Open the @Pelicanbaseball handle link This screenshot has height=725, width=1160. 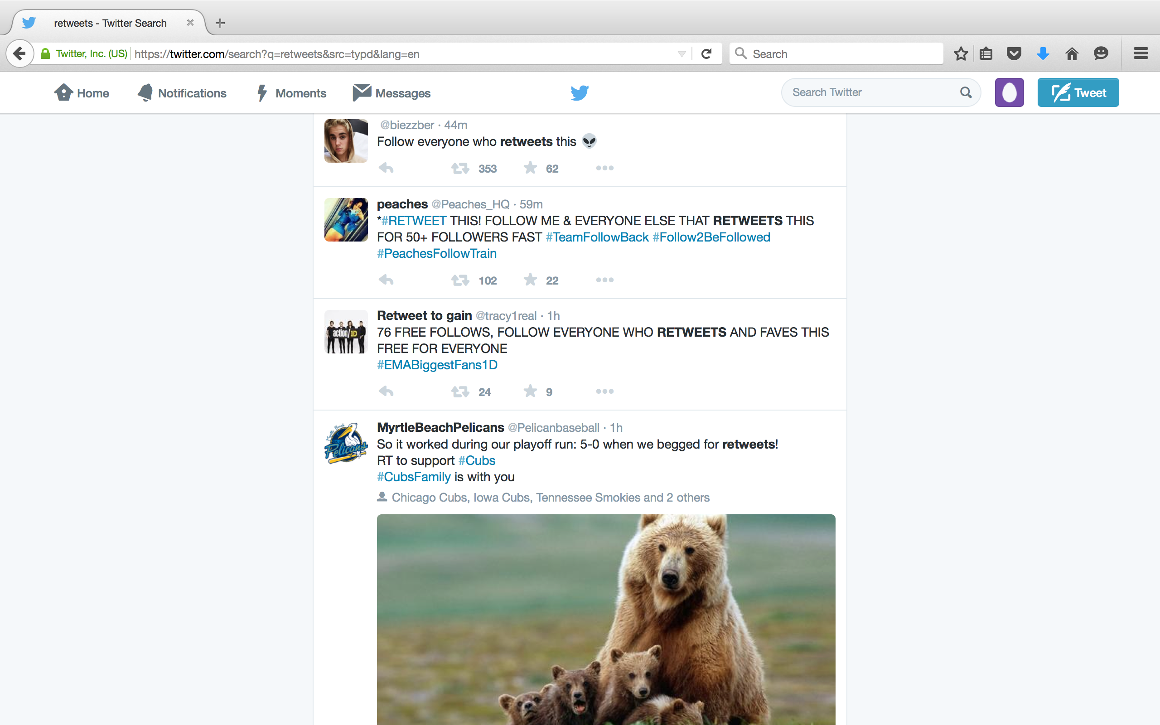point(554,428)
